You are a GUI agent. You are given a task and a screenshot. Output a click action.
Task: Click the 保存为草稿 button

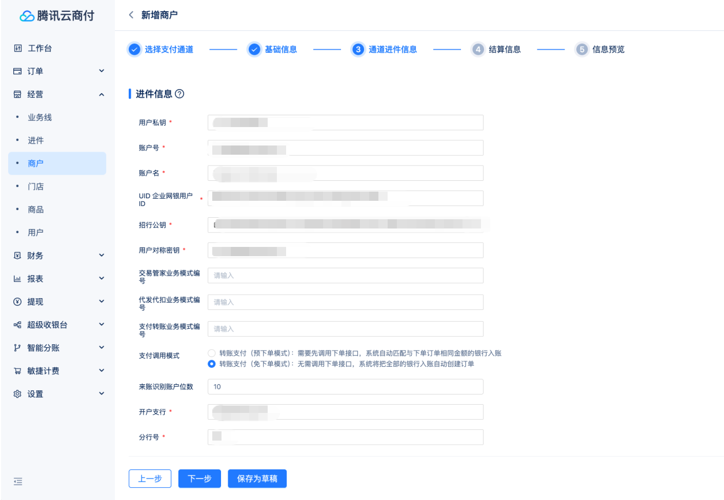click(257, 478)
